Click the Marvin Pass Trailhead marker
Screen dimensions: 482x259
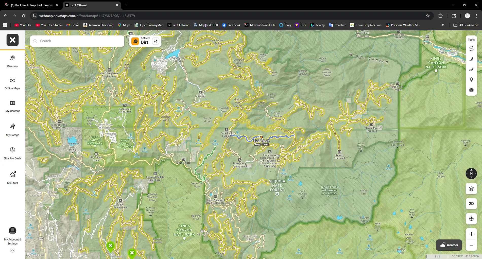click(x=372, y=125)
